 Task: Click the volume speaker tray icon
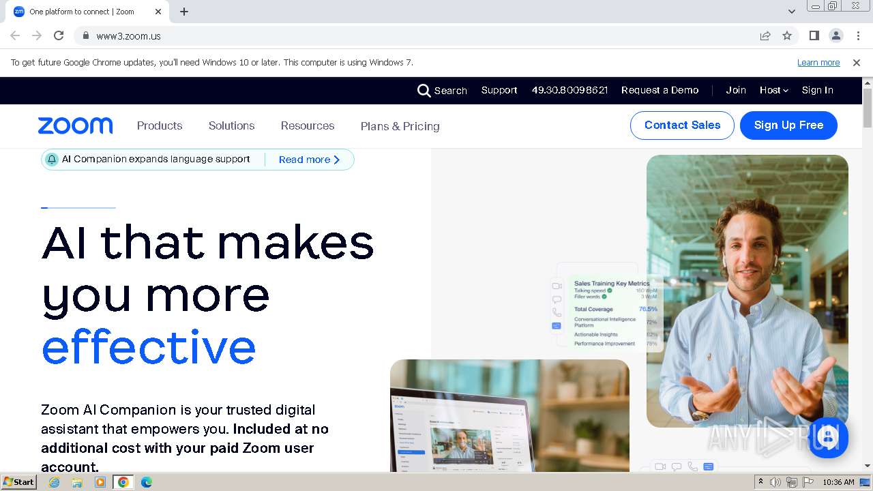775,482
